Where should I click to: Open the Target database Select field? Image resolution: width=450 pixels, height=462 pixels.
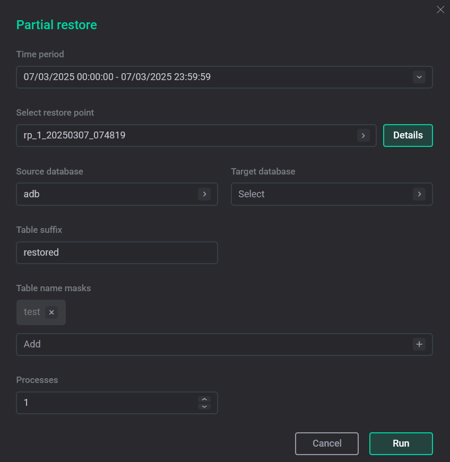(332, 194)
